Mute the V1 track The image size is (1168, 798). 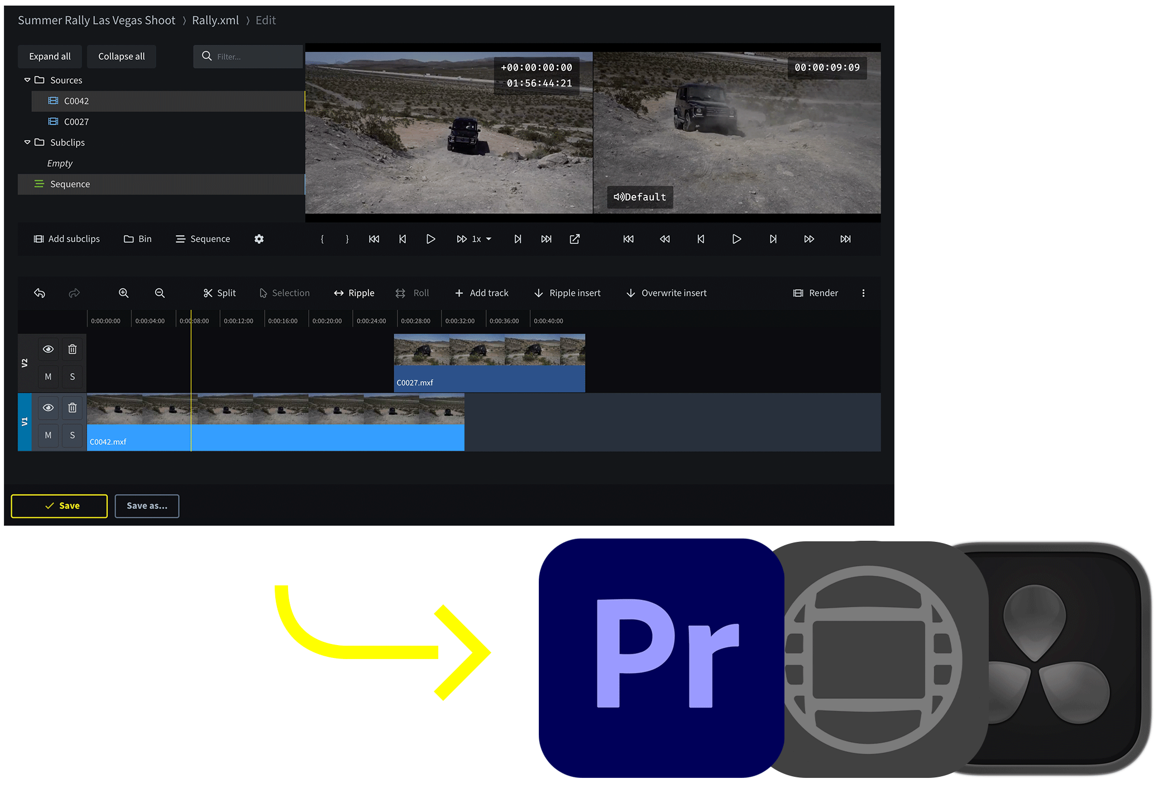click(x=48, y=435)
